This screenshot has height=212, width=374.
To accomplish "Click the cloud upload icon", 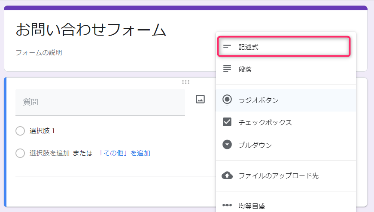I will (227, 176).
